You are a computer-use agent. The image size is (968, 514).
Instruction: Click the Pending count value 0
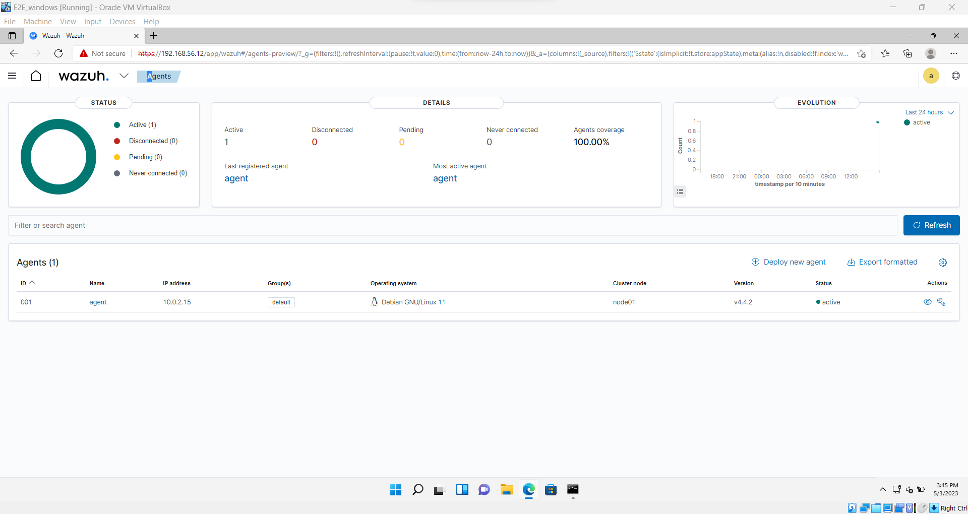402,142
